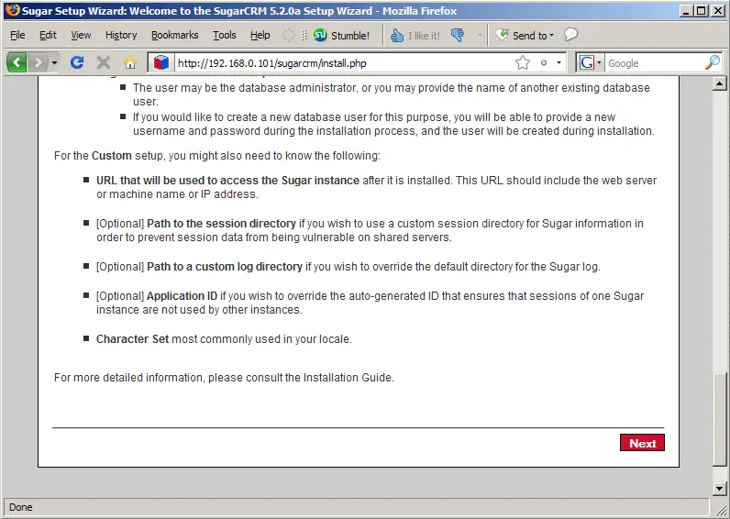The image size is (730, 519).
Task: Click 'Path to a custom log directory' text
Action: (225, 267)
